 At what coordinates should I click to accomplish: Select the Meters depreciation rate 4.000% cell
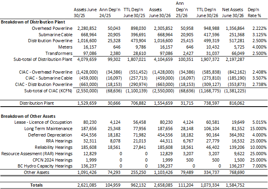pyautogui.click(x=257, y=47)
